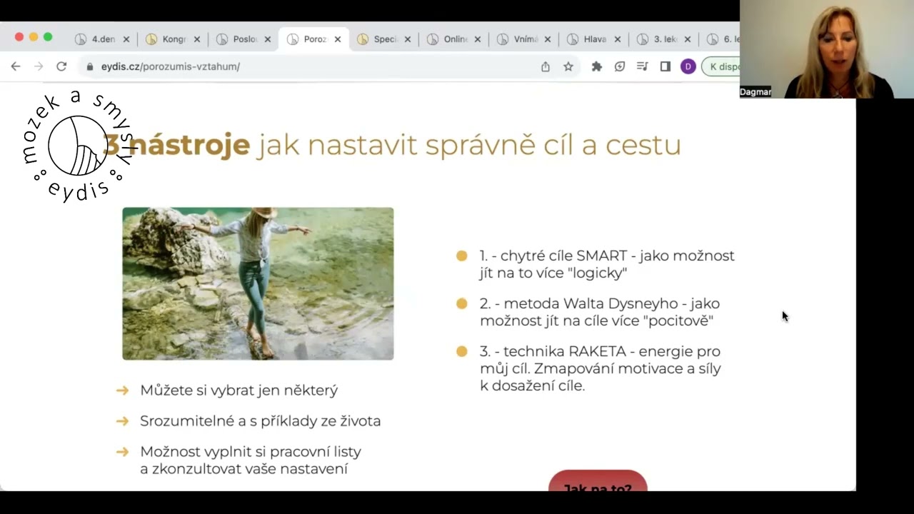Close the 'Vnímá' tab
This screenshot has height=514, width=914.
(548, 39)
